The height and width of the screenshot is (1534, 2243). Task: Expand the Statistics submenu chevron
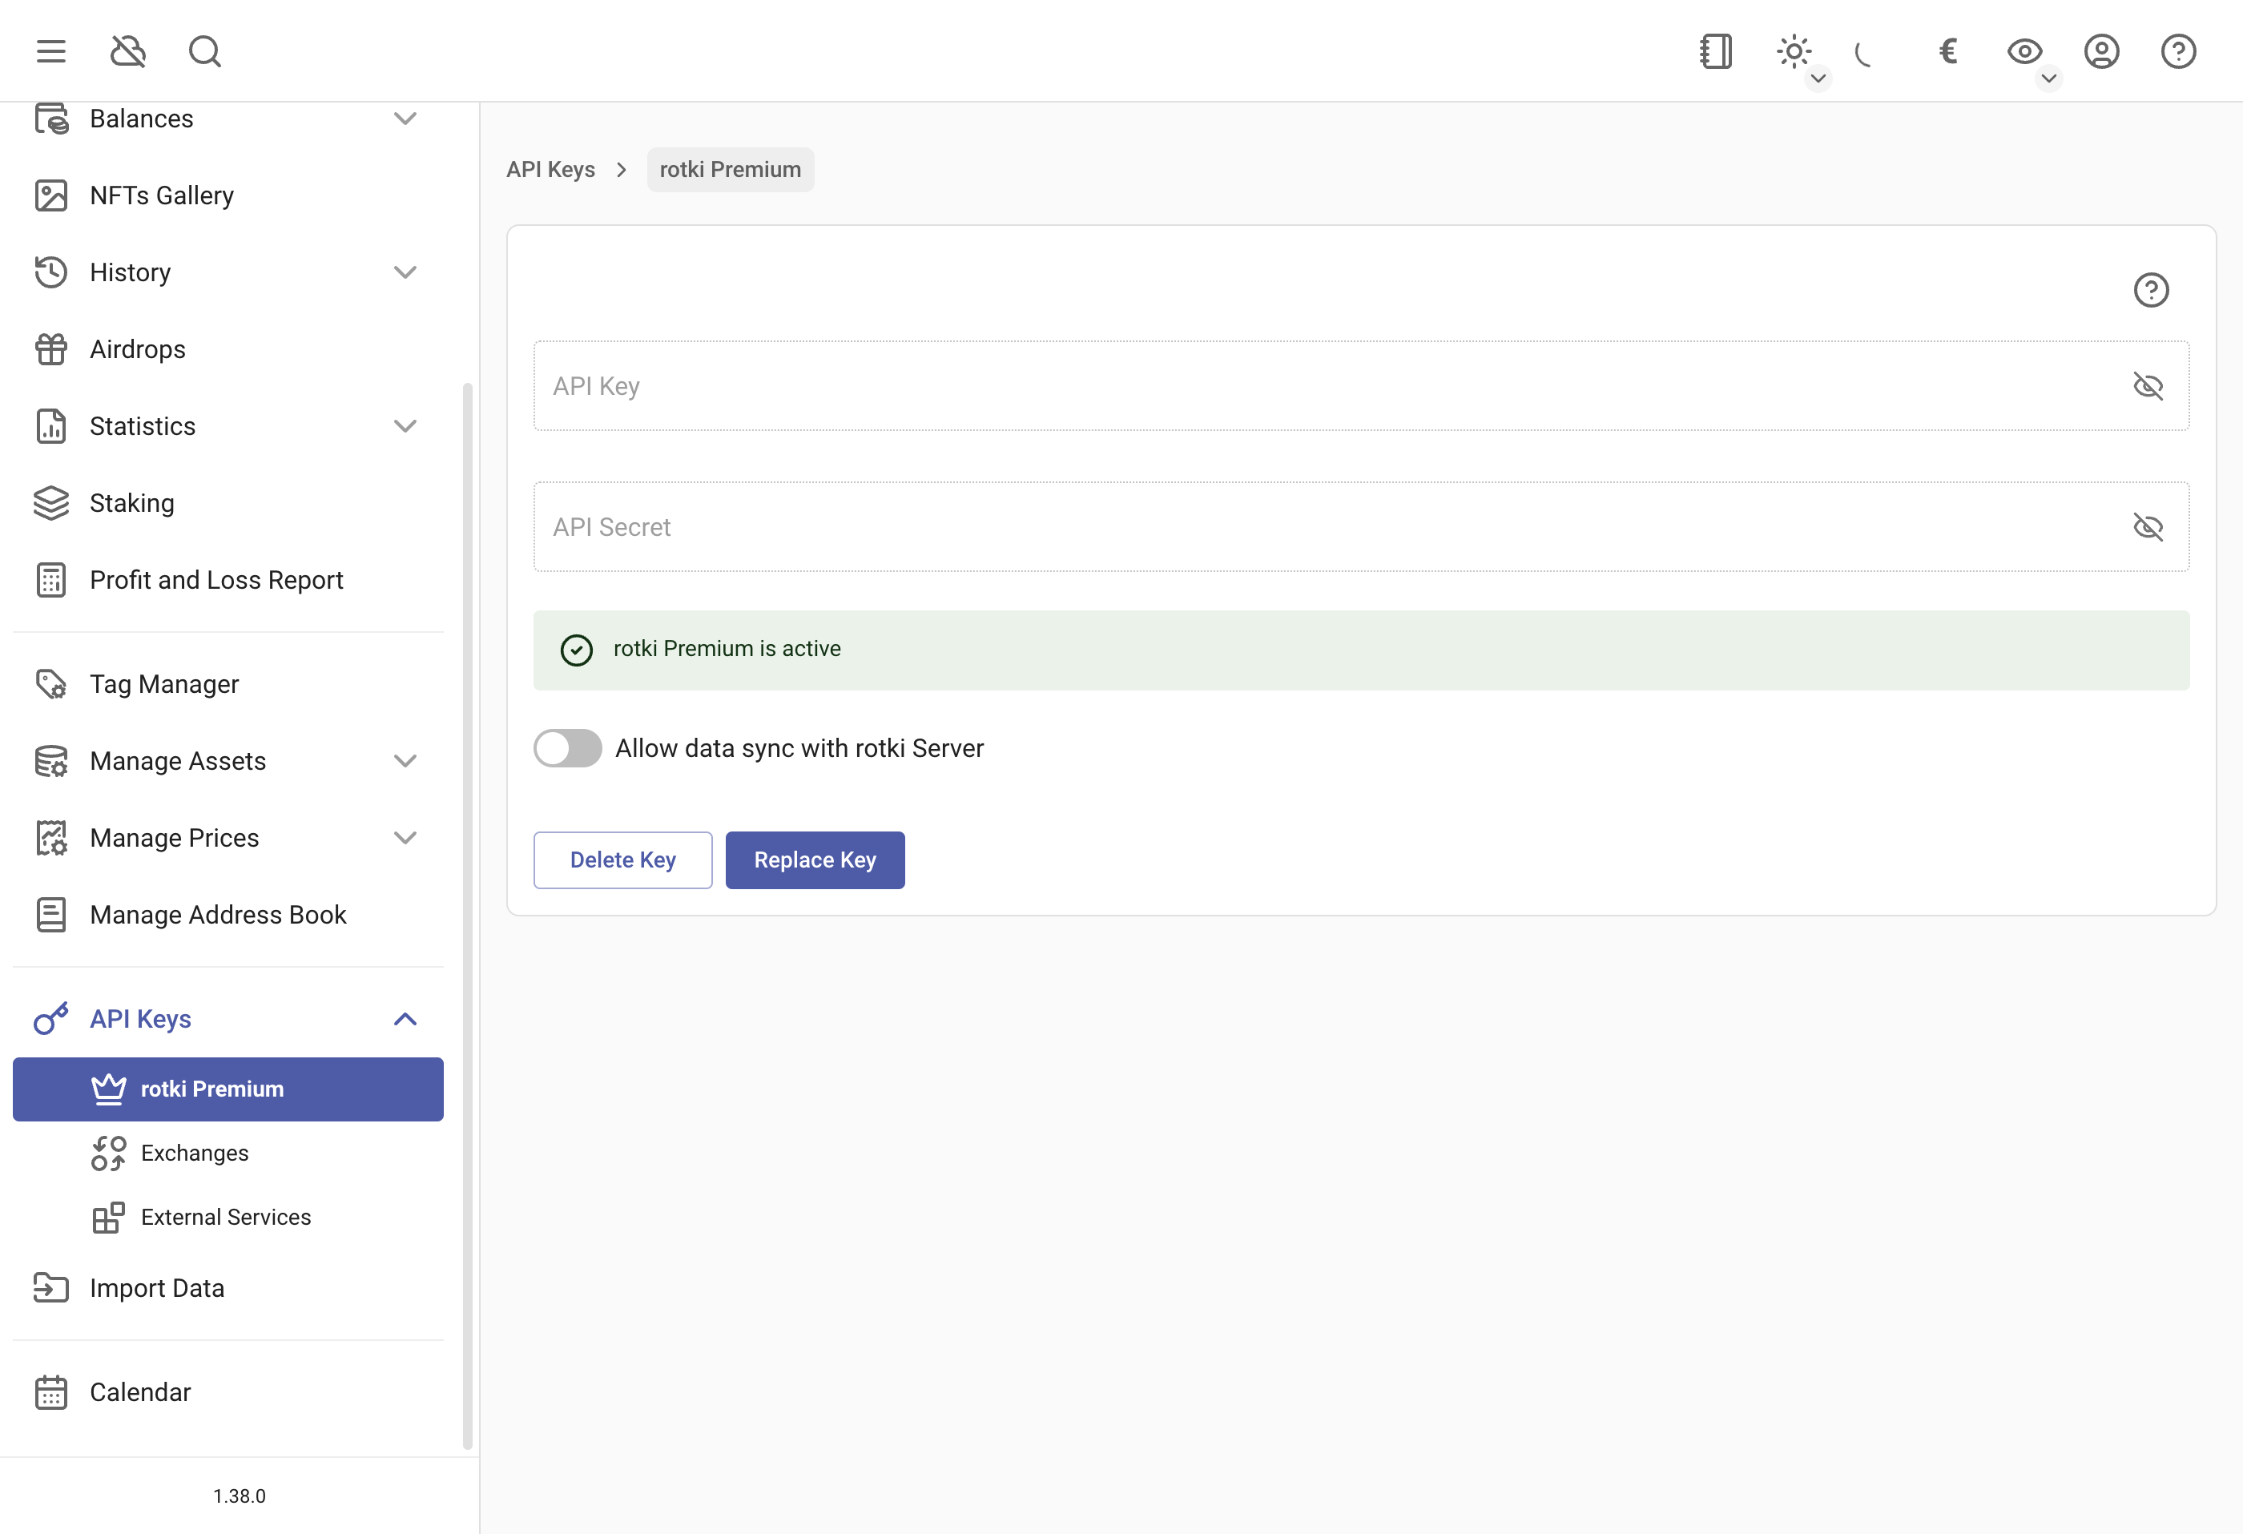tap(405, 425)
